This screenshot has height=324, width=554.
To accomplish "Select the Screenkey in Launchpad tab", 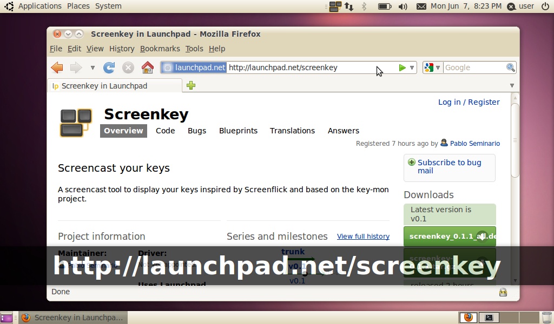I will 115,86.
